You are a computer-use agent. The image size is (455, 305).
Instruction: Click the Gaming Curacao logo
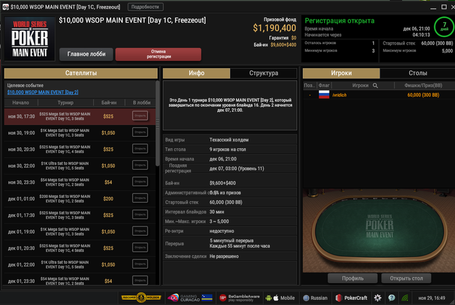190,298
